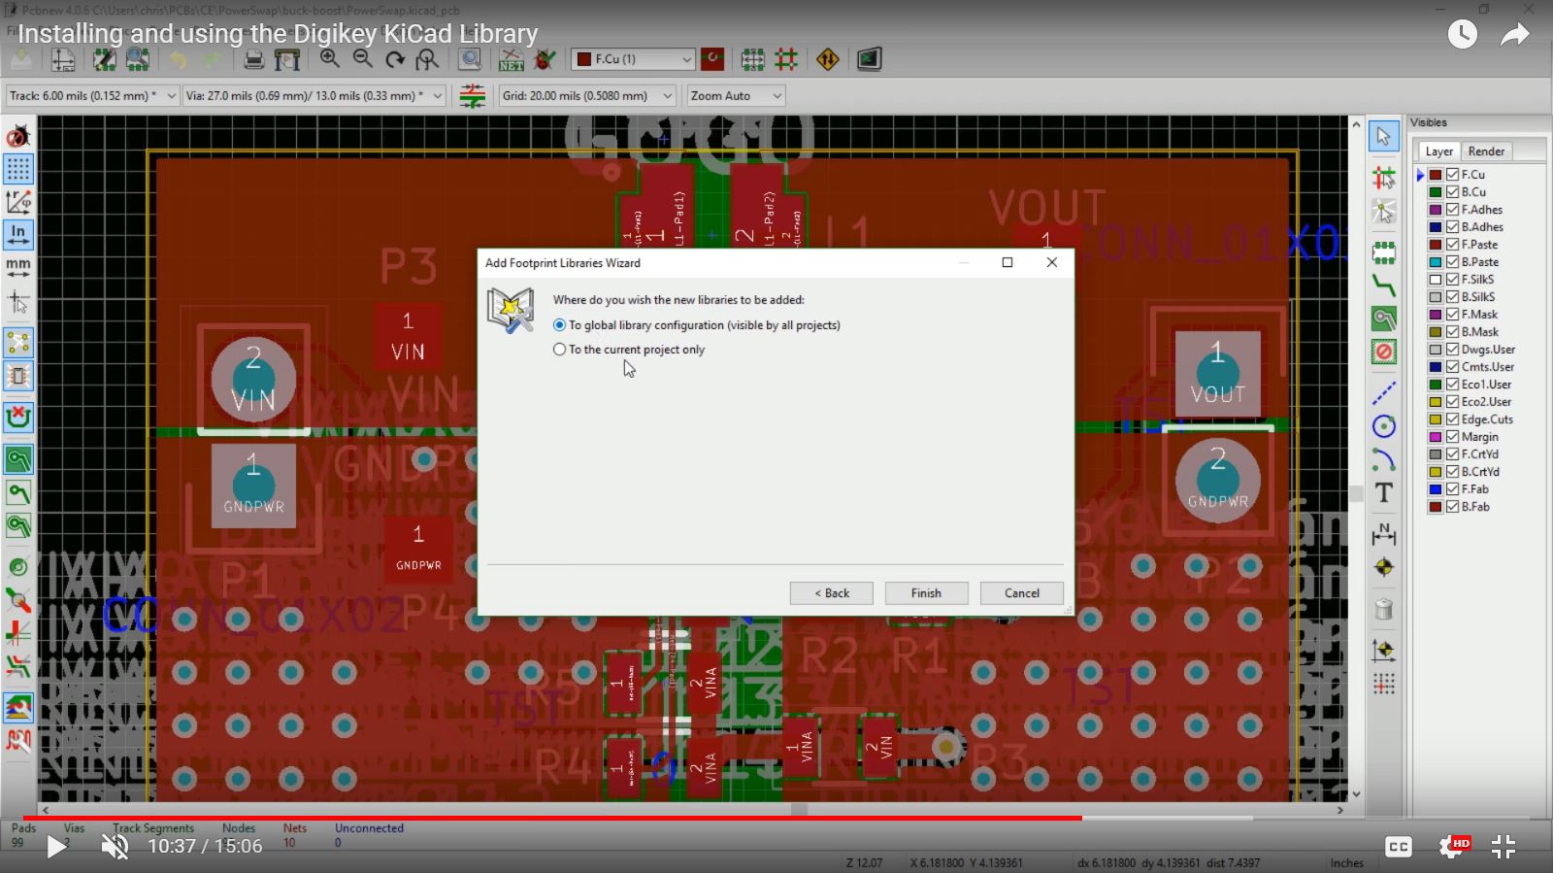Screen dimensions: 1553x873
Task: Open the Zoom Auto dropdown
Action: [736, 96]
